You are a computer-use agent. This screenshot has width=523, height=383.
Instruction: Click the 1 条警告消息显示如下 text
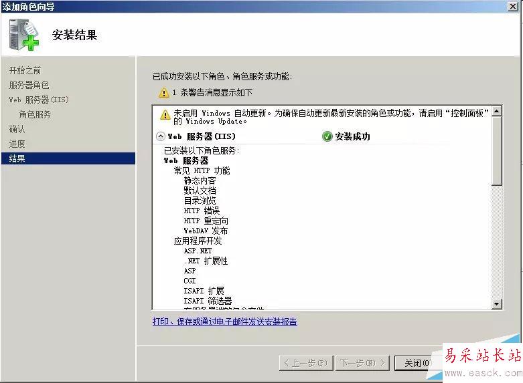[212, 93]
